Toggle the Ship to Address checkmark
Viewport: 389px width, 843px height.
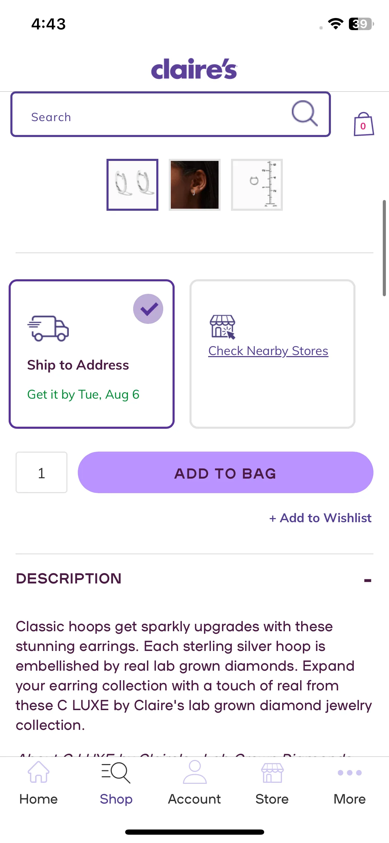(x=148, y=309)
